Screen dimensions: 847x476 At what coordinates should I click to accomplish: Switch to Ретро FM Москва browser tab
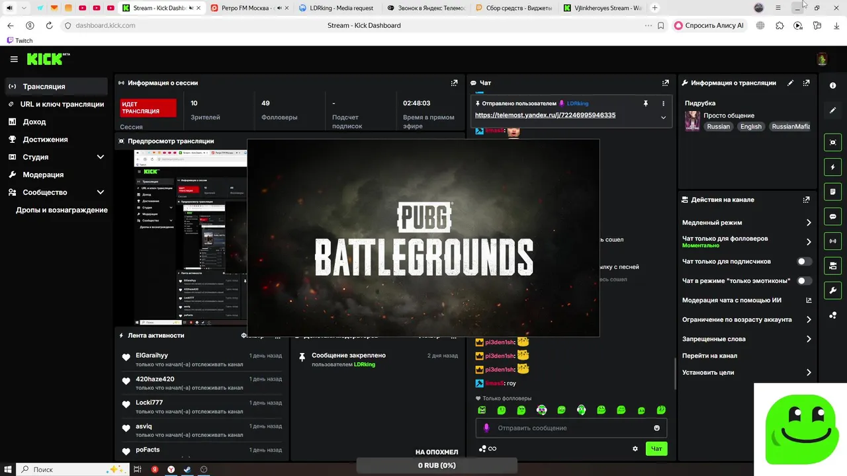pos(248,8)
